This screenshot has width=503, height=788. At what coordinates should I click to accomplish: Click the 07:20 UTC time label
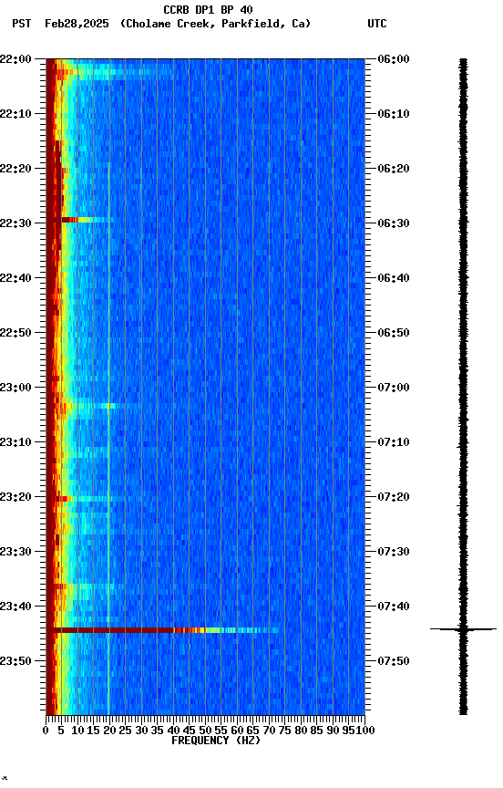[394, 498]
